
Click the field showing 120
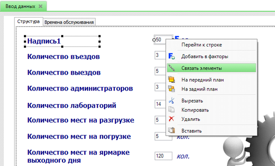point(163,156)
